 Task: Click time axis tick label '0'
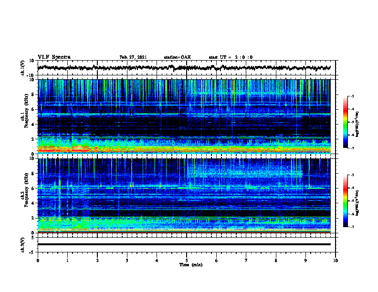coord(38,261)
